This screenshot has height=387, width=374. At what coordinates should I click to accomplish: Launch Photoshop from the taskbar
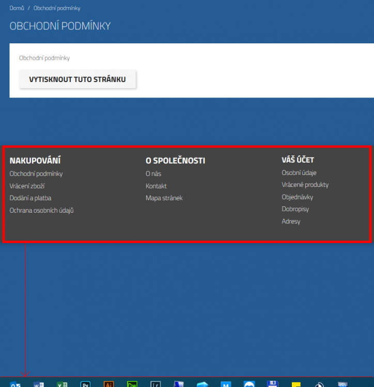click(x=85, y=384)
